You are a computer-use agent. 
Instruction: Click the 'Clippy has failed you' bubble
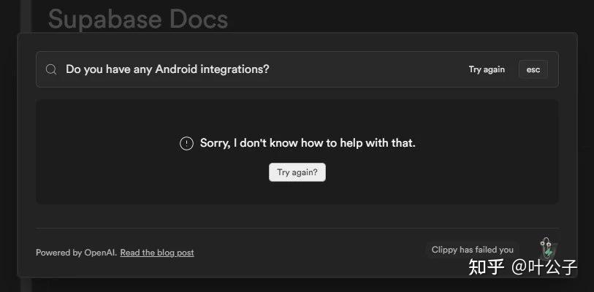(473, 250)
